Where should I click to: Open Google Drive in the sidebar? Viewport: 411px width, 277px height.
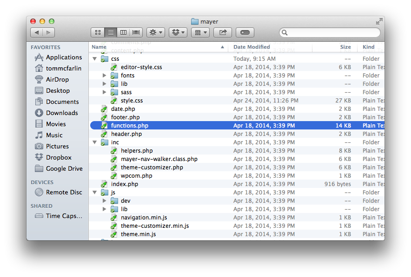click(x=59, y=169)
